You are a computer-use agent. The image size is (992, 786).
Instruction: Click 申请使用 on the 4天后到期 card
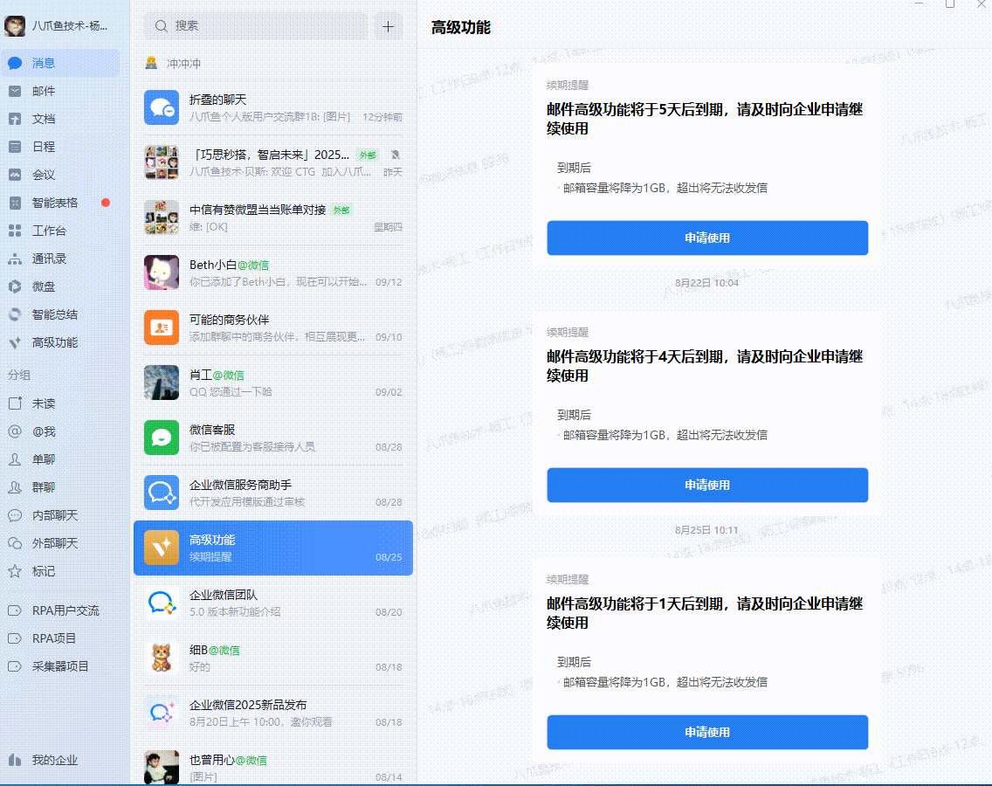coord(707,485)
